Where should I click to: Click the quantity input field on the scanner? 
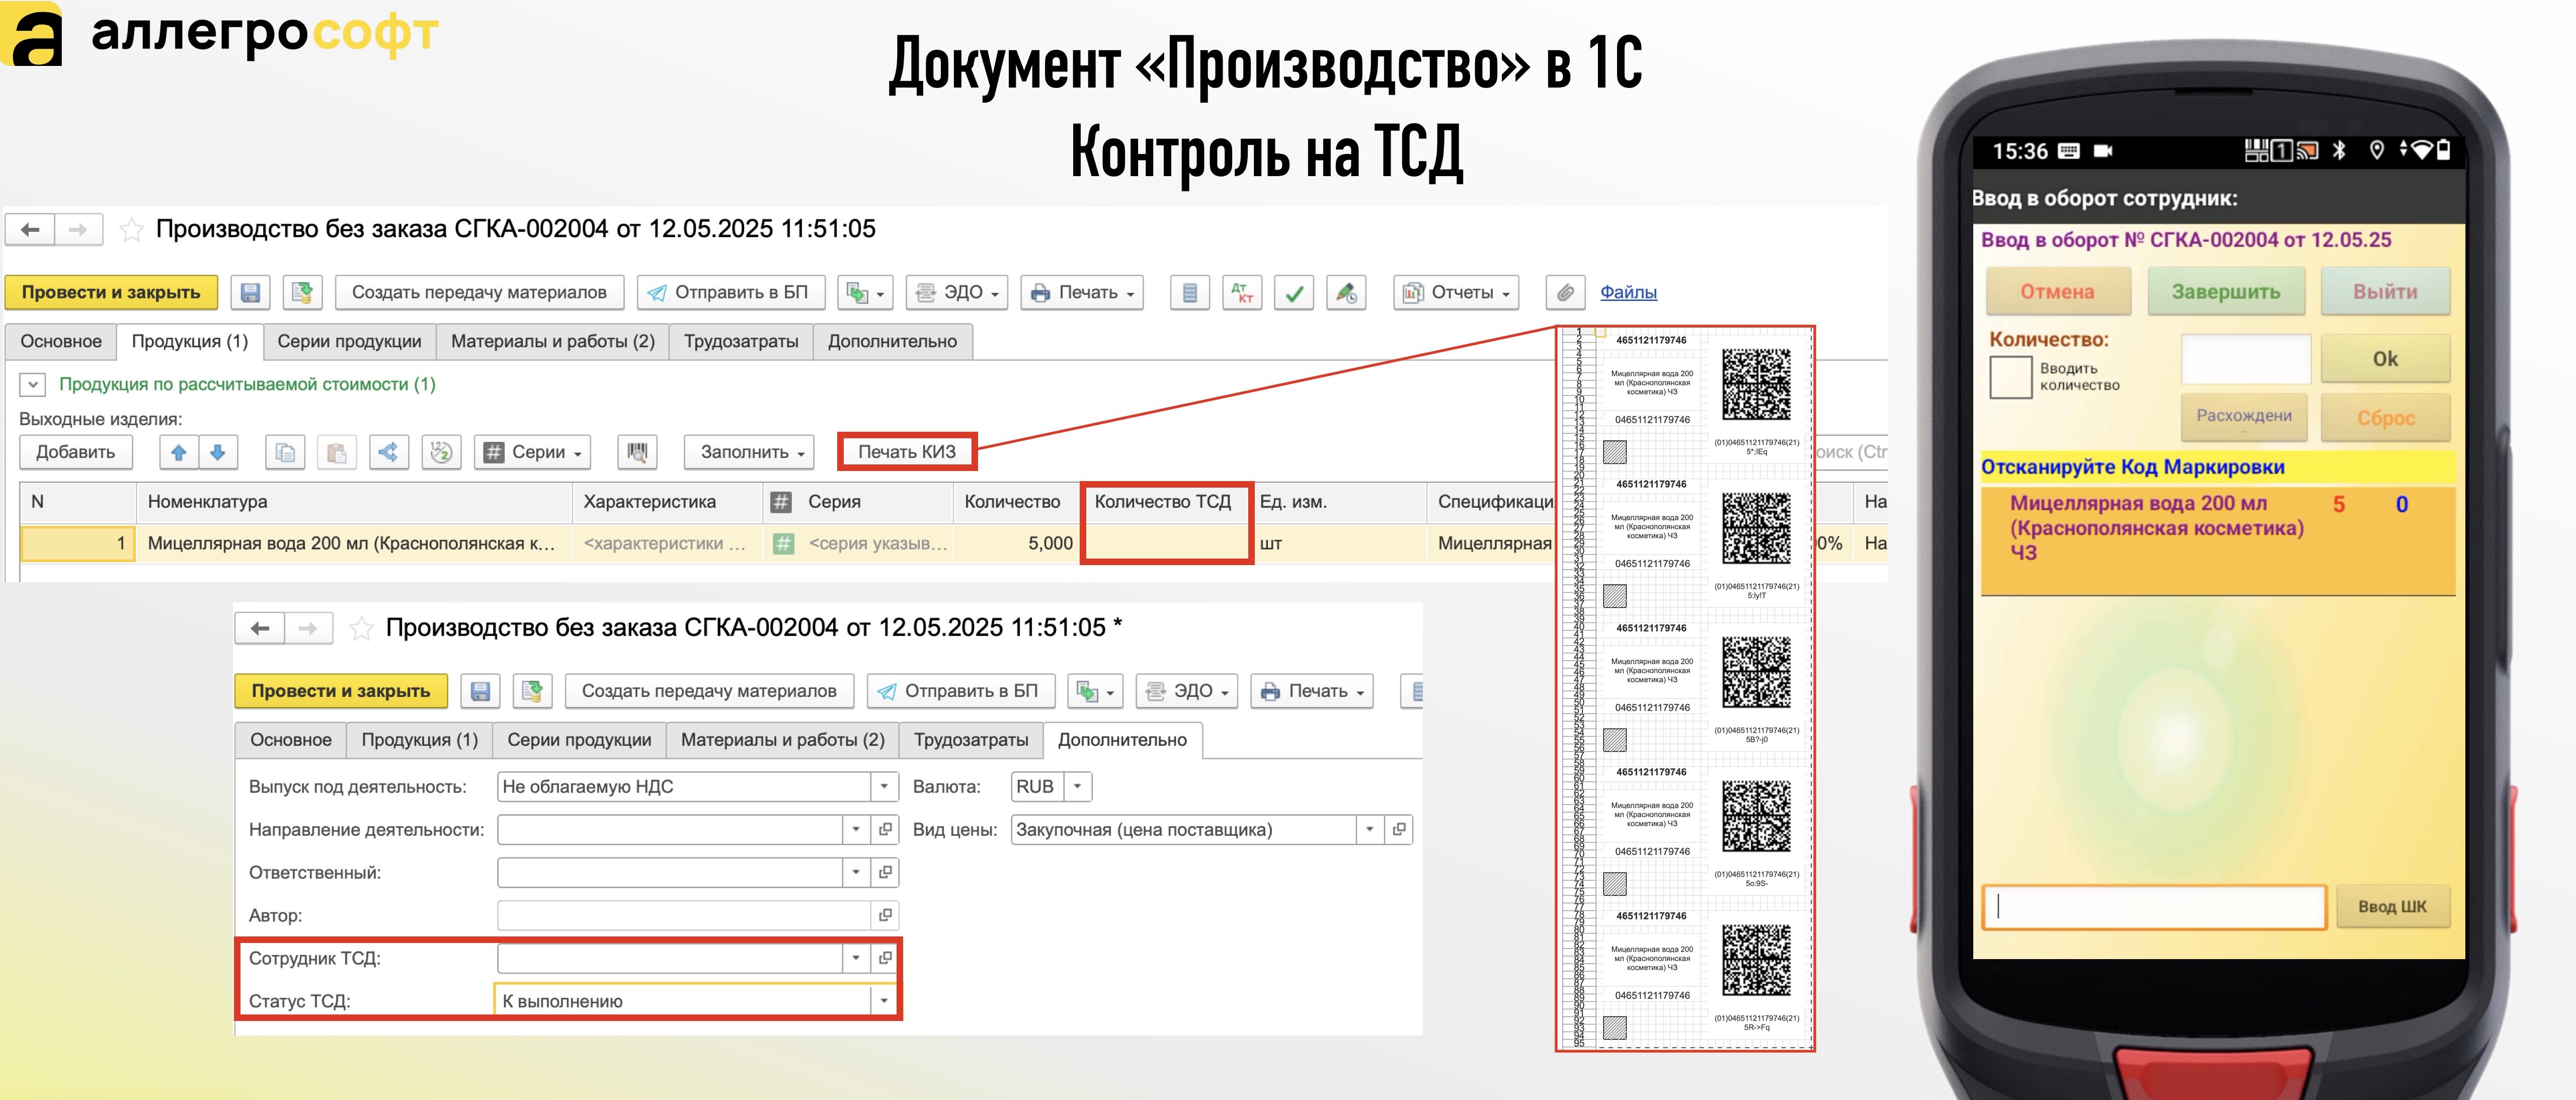(x=2245, y=359)
